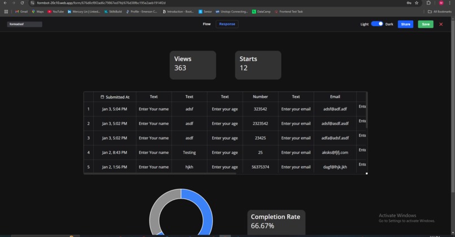Click the cell reading 323542
The width and height of the screenshot is (455, 237).
click(x=260, y=109)
